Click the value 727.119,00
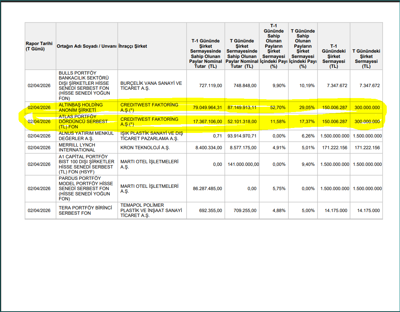This screenshot has height=312, width=400. pyautogui.click(x=210, y=86)
